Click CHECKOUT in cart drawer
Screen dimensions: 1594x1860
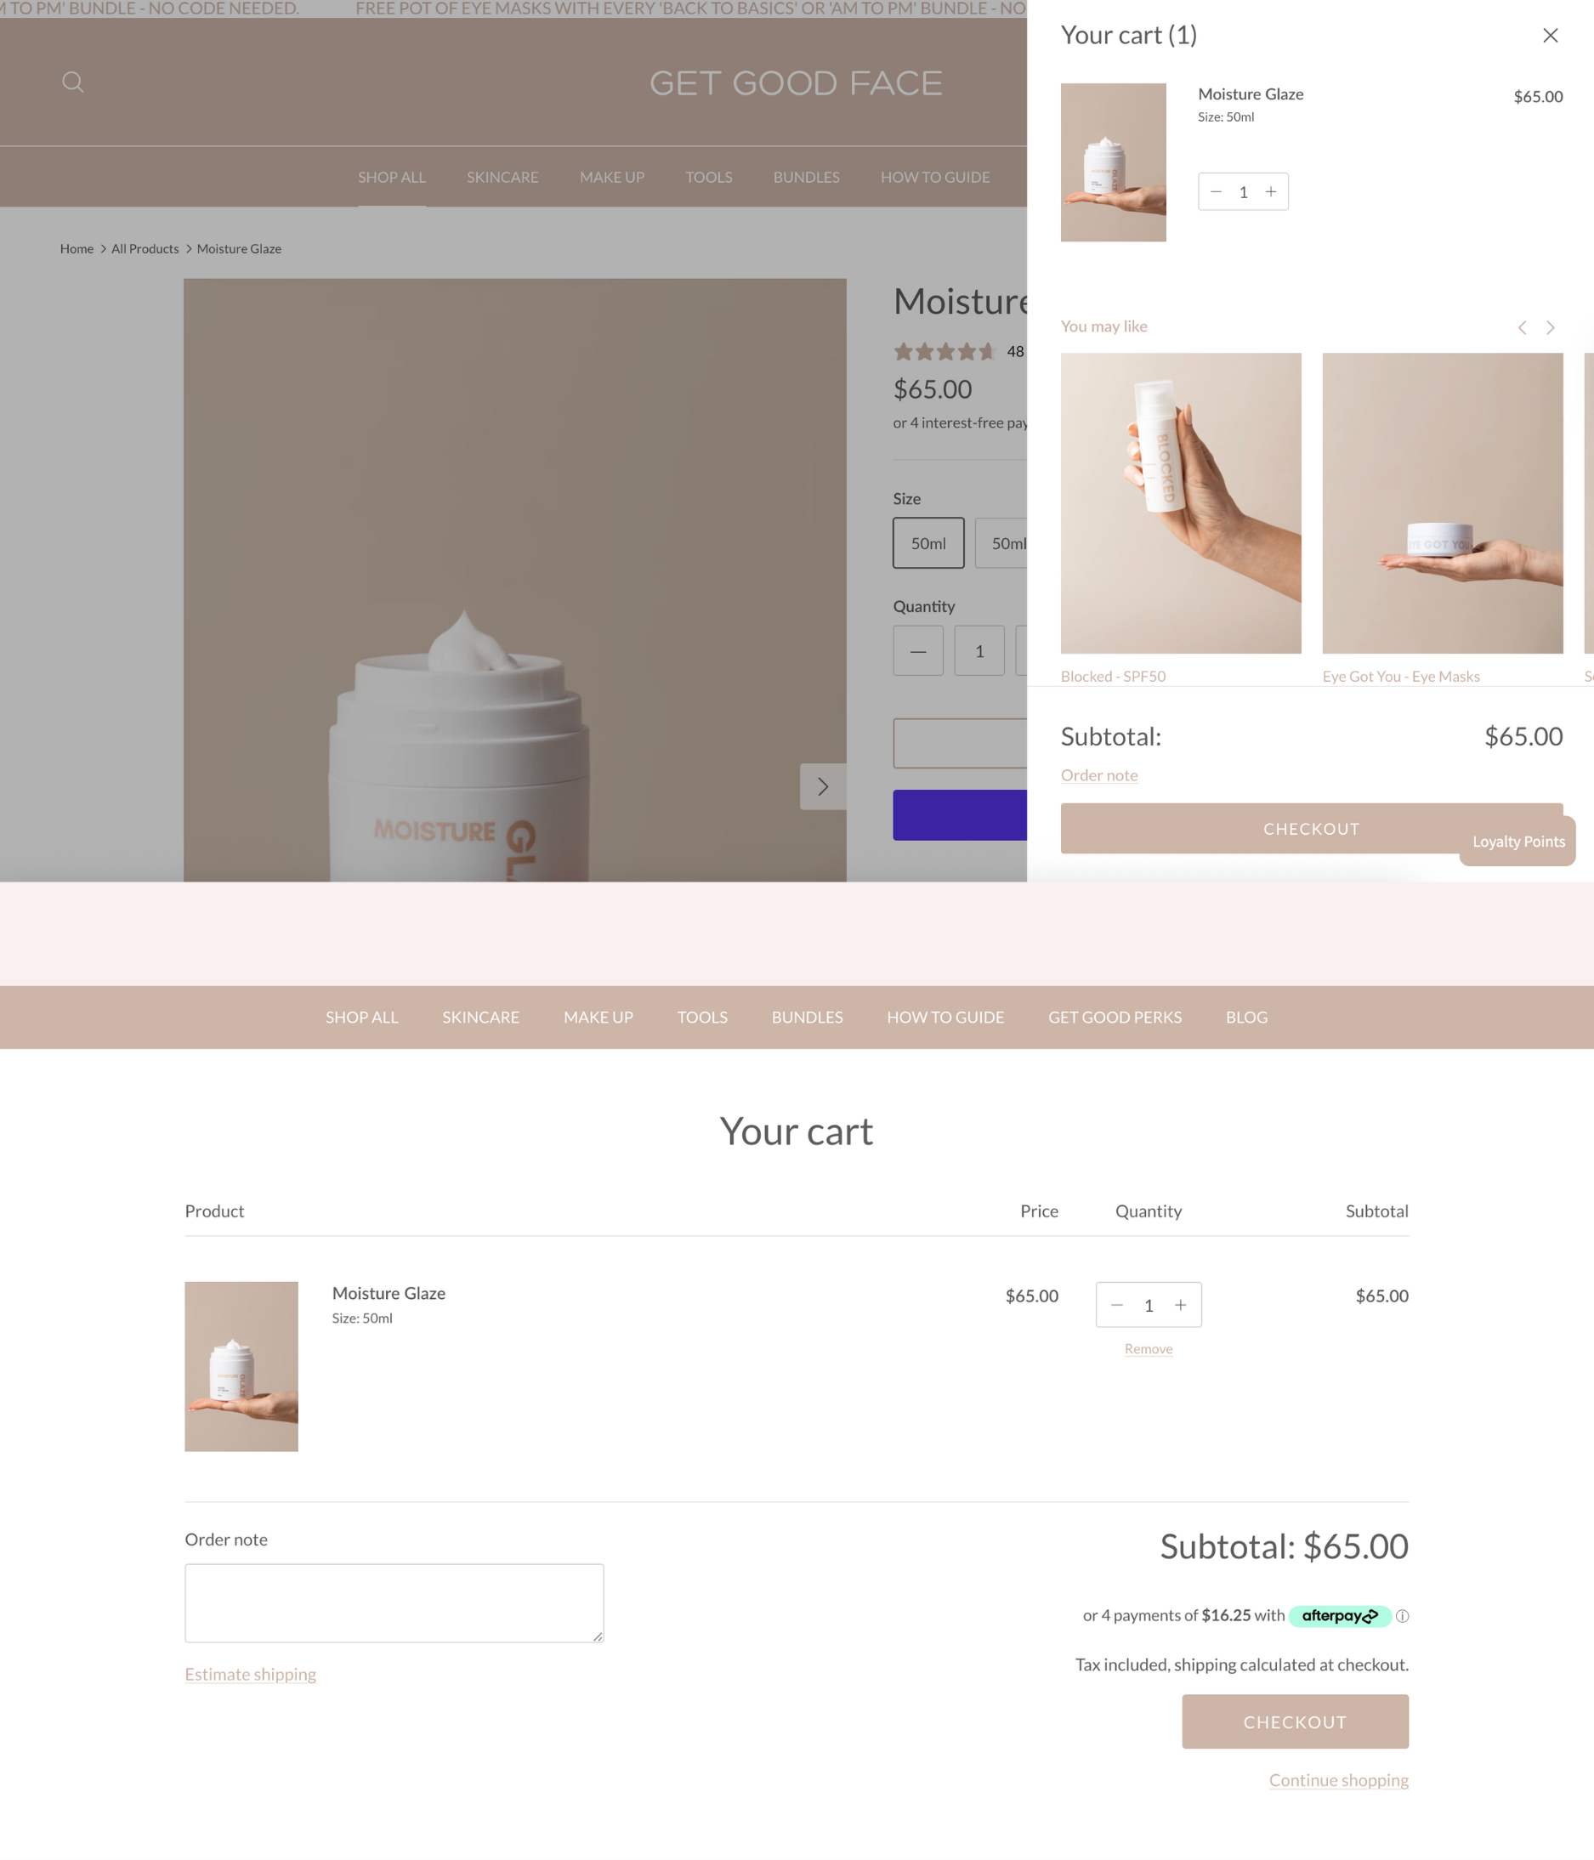coord(1312,829)
